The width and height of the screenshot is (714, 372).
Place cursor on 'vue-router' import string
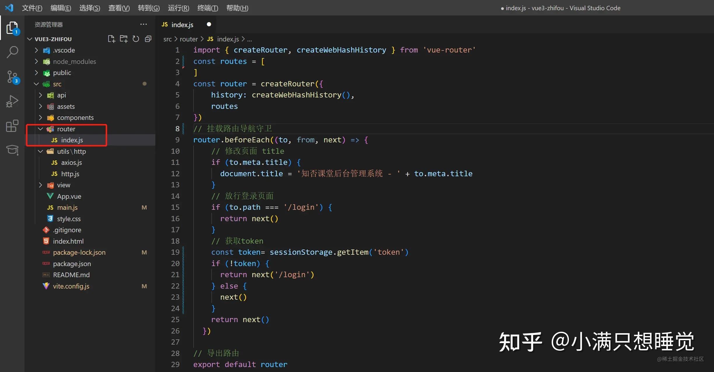[449, 50]
